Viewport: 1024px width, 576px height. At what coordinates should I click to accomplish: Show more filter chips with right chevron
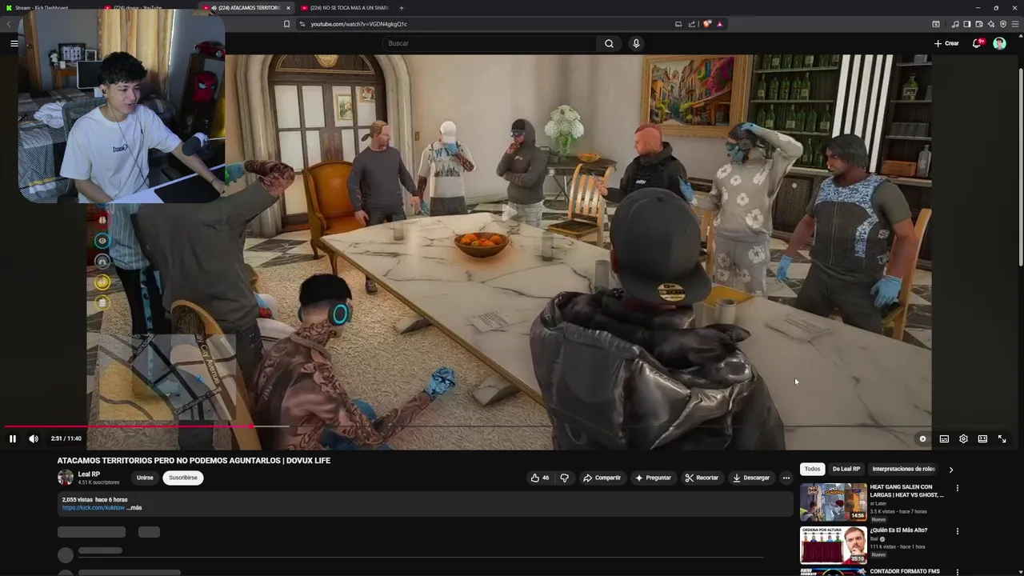point(950,470)
